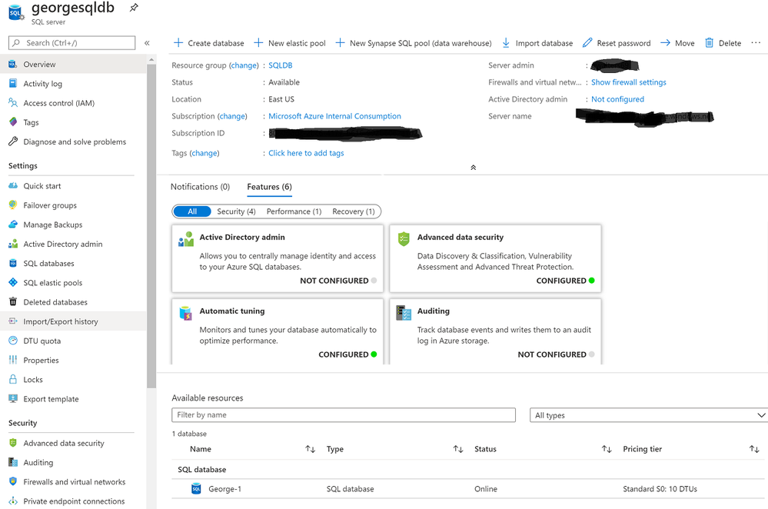Open Activity log icon in sidebar

click(x=13, y=83)
